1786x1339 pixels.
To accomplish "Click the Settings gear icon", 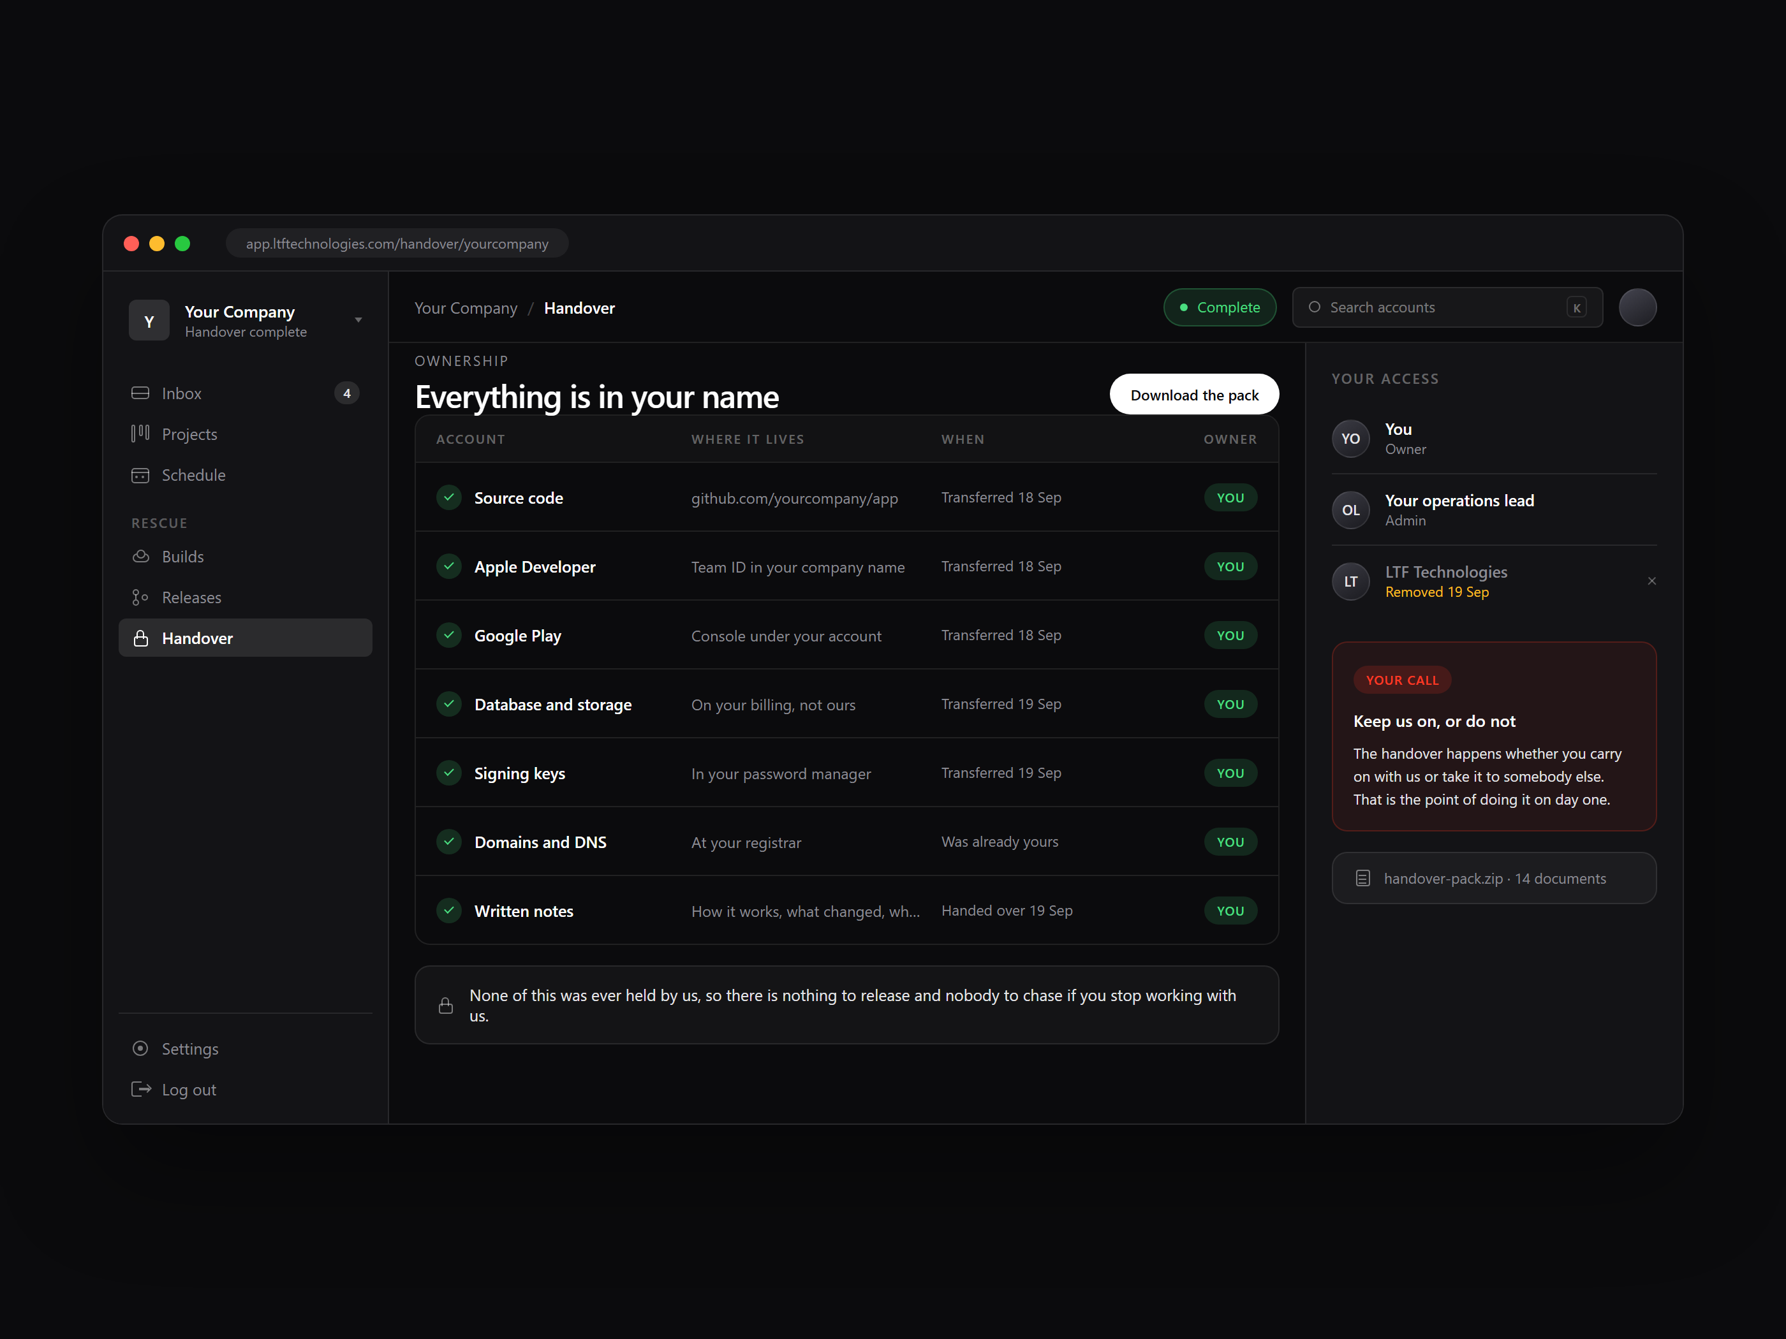I will tap(140, 1048).
